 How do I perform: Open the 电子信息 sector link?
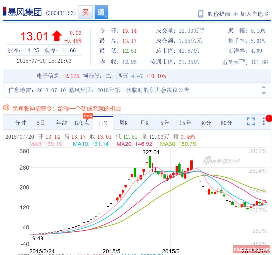pyautogui.click(x=48, y=76)
